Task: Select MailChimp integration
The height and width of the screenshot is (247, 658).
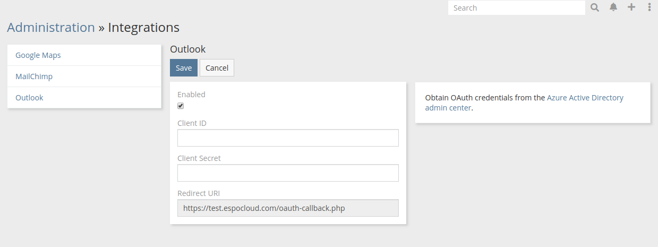Action: coord(34,76)
